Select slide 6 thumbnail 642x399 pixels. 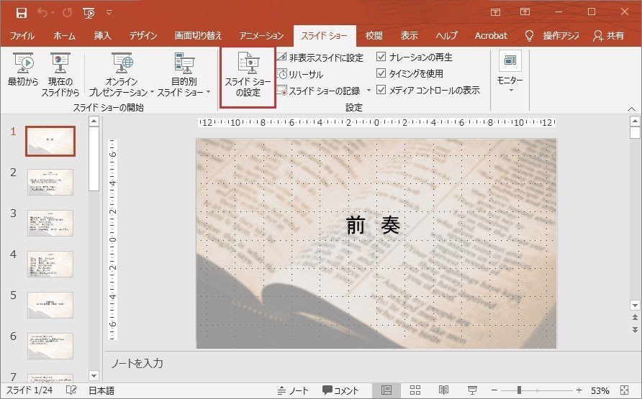50,346
